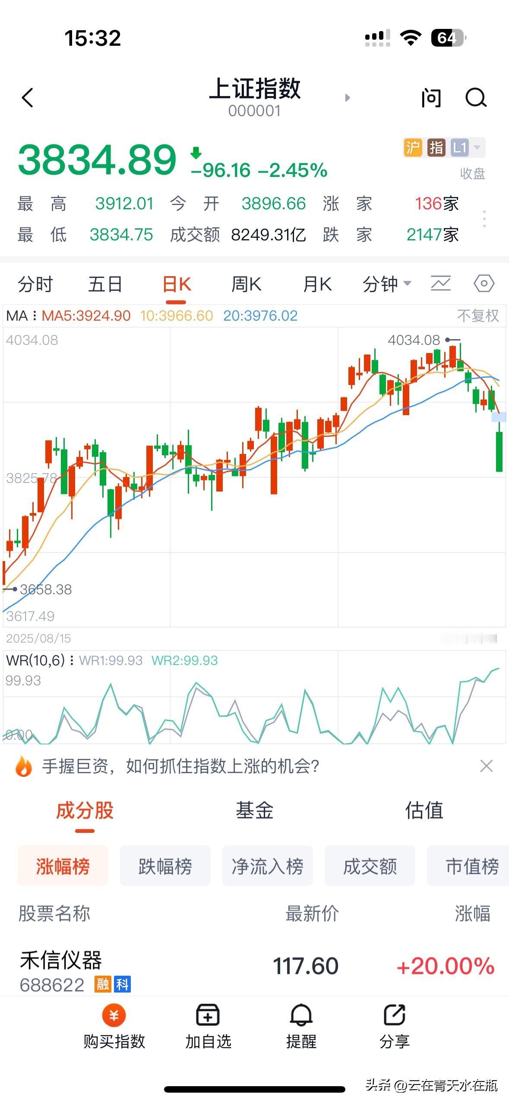Tap the chart compare line icon
The height and width of the screenshot is (1103, 509).
[x=441, y=284]
